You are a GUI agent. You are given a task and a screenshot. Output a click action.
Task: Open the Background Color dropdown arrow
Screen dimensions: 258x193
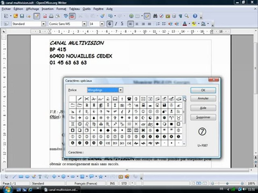click(x=208, y=24)
